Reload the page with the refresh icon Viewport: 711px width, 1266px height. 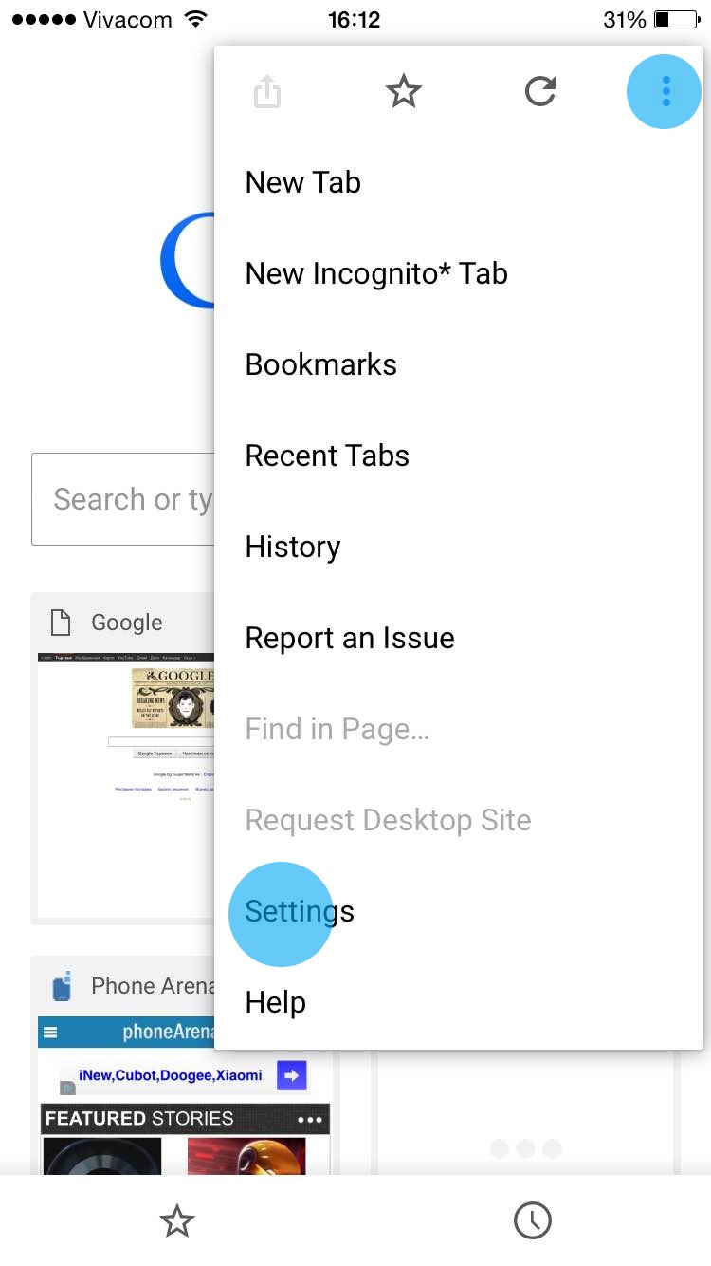click(539, 92)
